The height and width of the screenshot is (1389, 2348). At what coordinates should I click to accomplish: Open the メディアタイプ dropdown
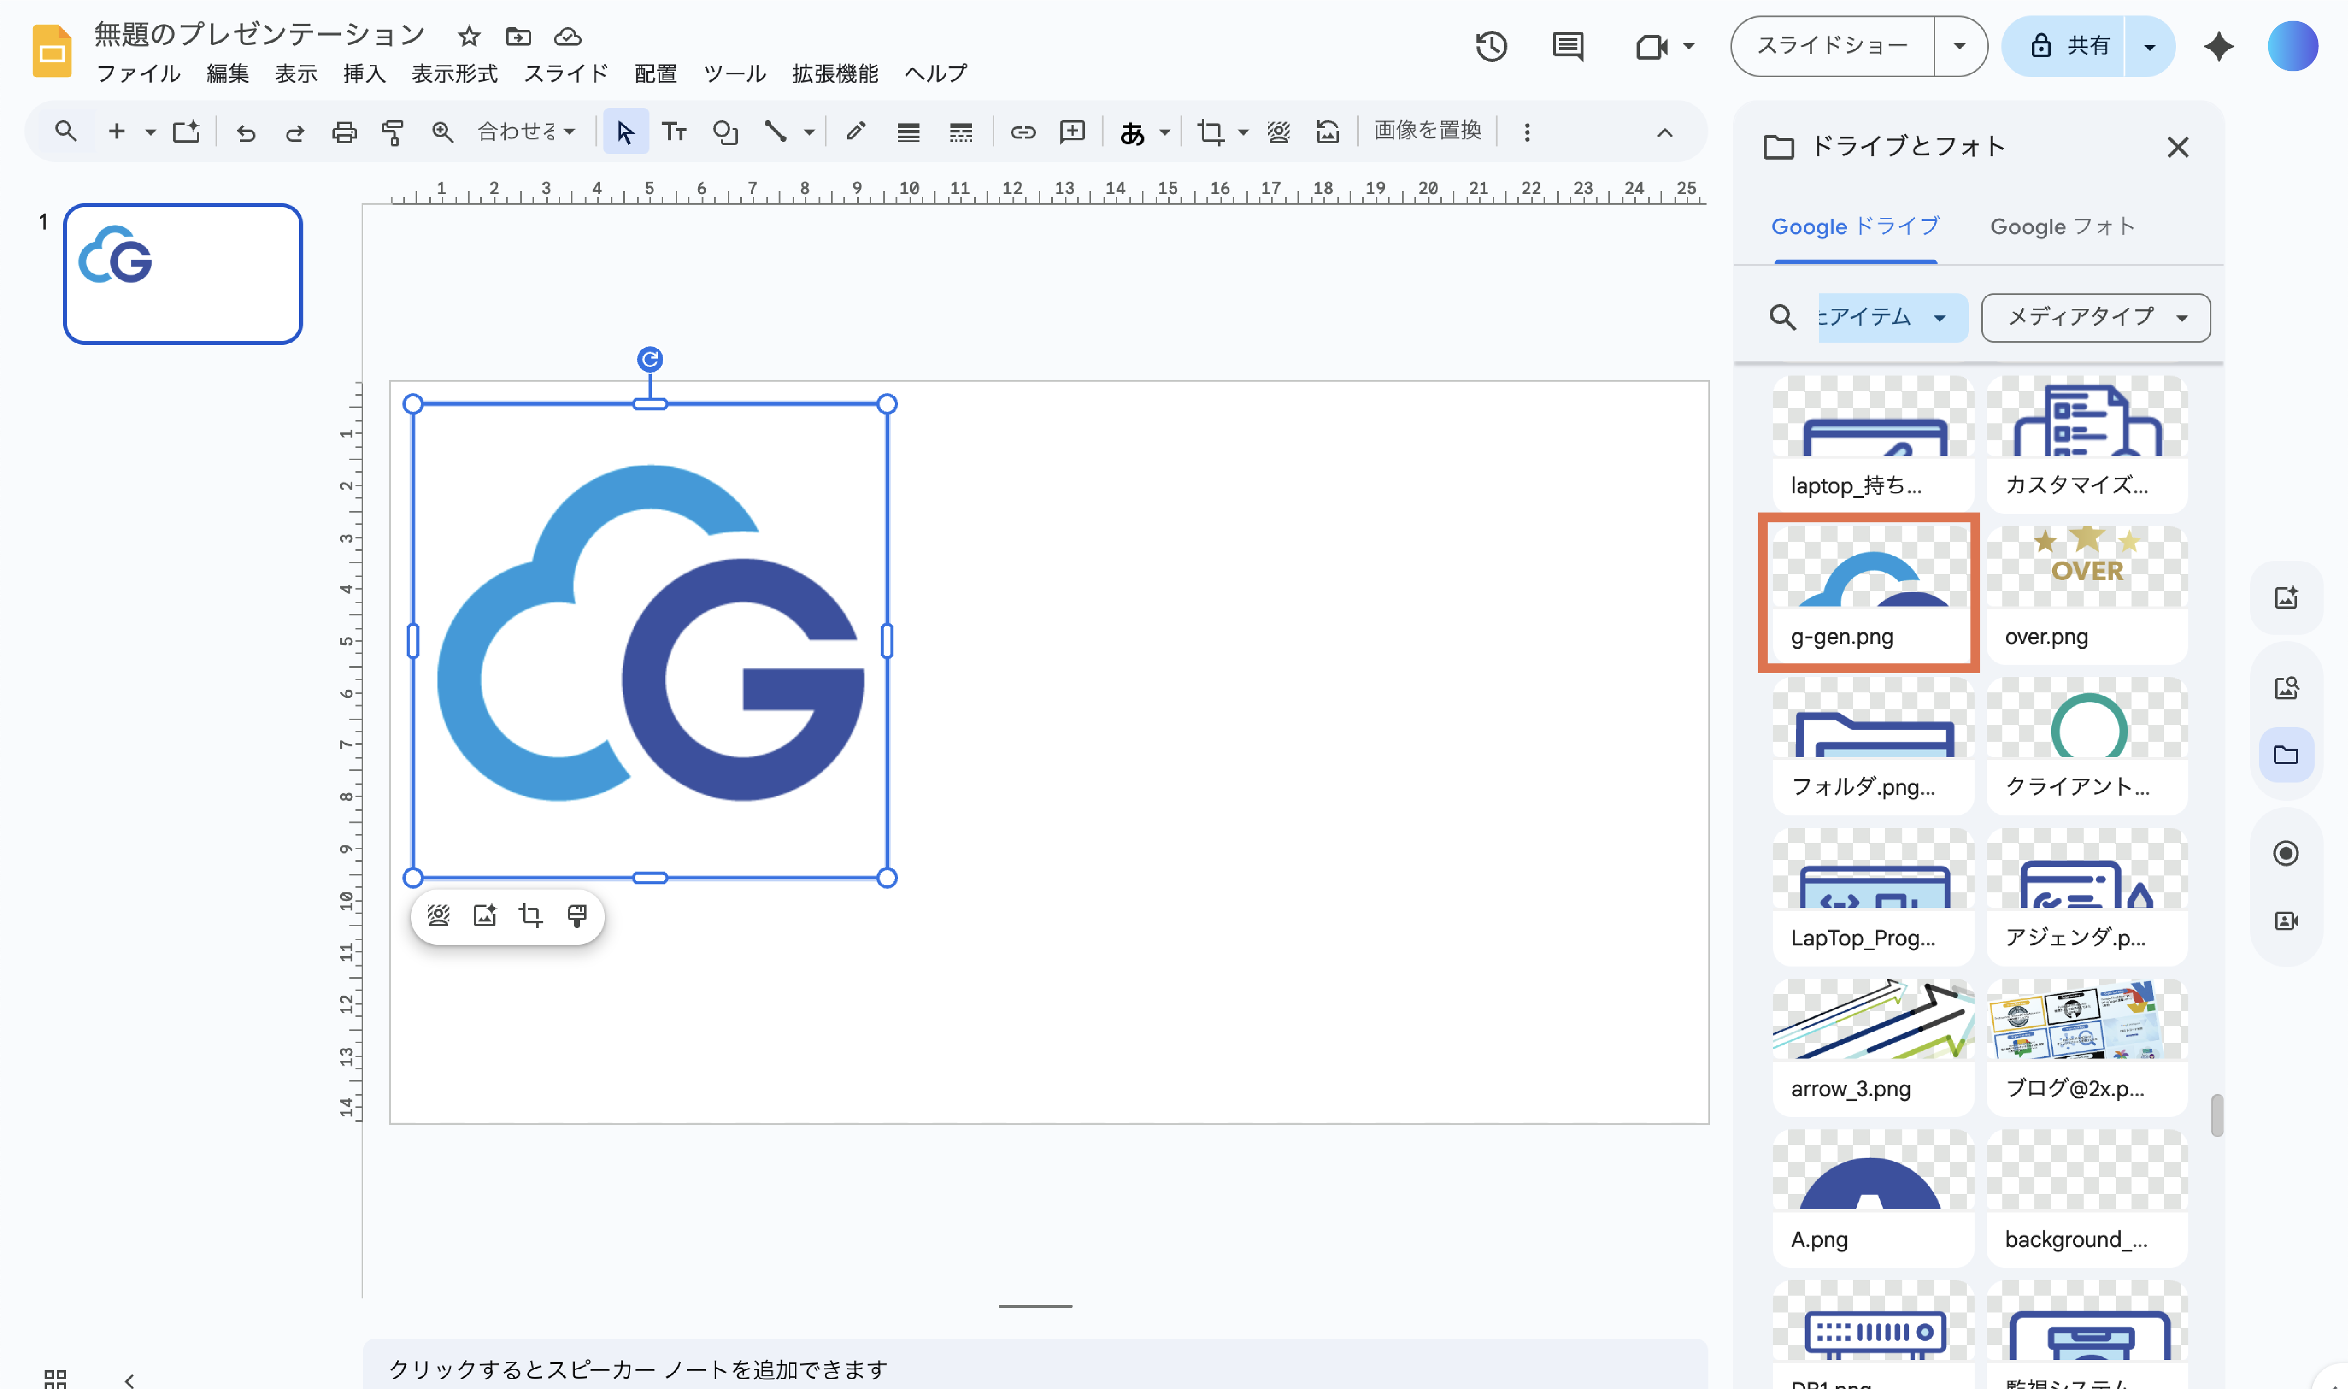(x=2095, y=317)
